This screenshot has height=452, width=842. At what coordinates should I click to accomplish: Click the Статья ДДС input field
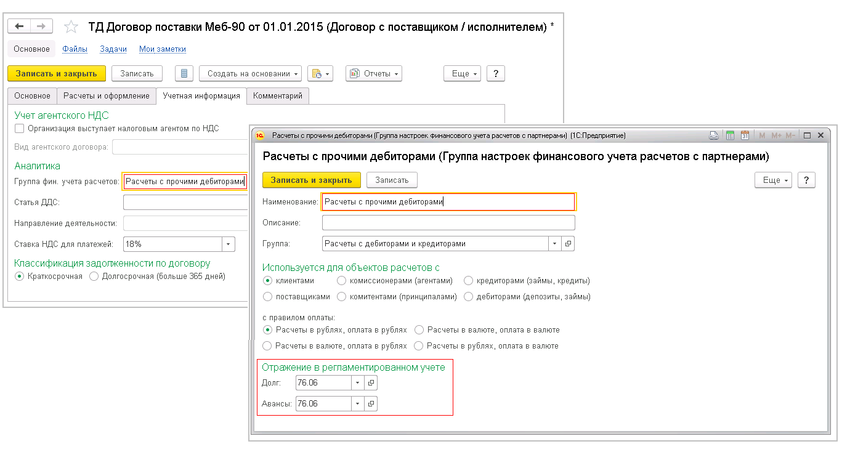tap(185, 203)
